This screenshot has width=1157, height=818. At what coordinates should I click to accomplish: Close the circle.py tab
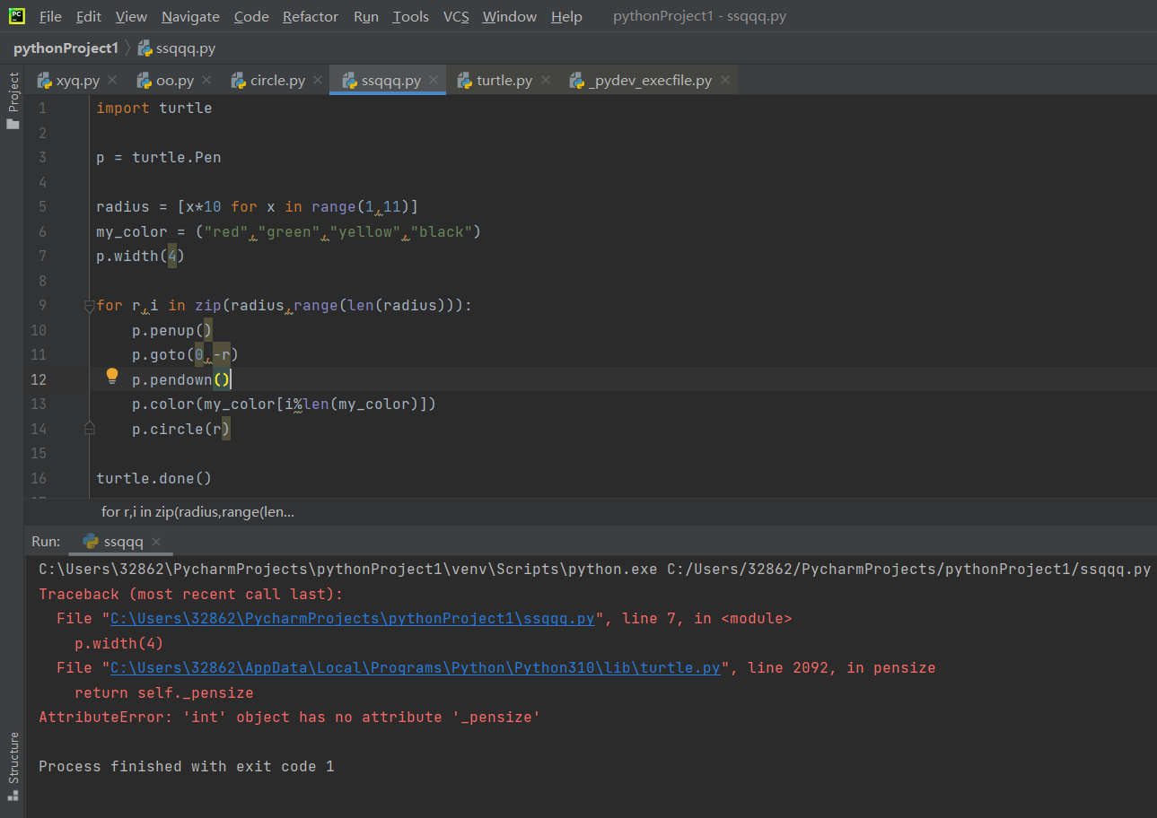318,80
